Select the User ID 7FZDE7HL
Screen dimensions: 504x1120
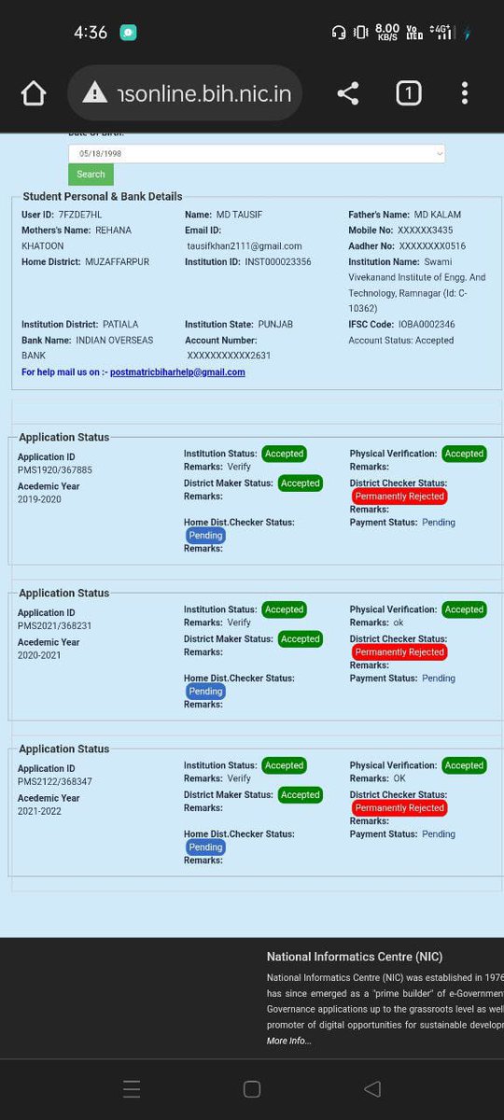click(x=80, y=215)
